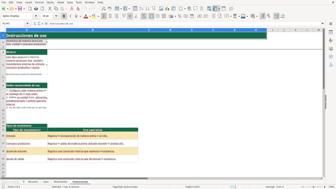Open the Sheet menu
336x189 pixels.
pyautogui.click(x=61, y=2)
